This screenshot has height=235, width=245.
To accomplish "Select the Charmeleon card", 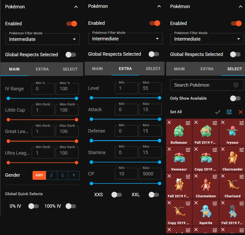I will 206,186.
